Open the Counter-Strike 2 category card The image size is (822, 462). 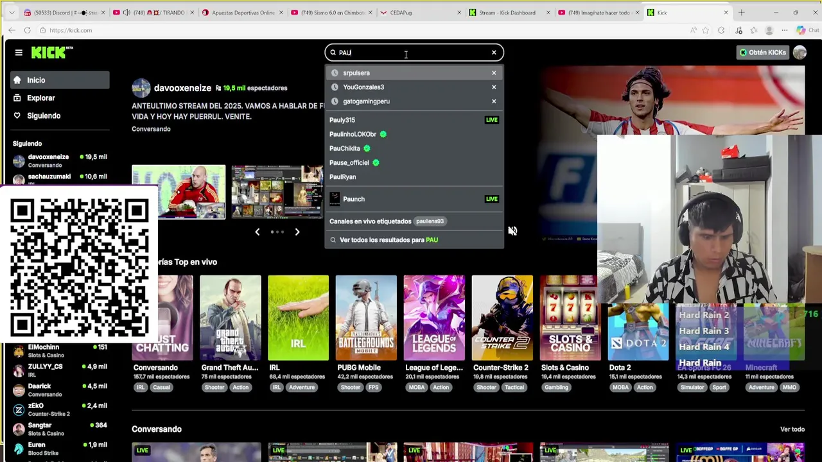pyautogui.click(x=503, y=318)
